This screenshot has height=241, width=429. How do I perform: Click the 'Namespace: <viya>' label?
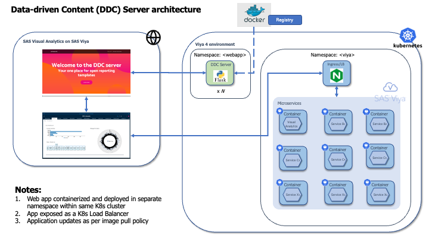[332, 55]
